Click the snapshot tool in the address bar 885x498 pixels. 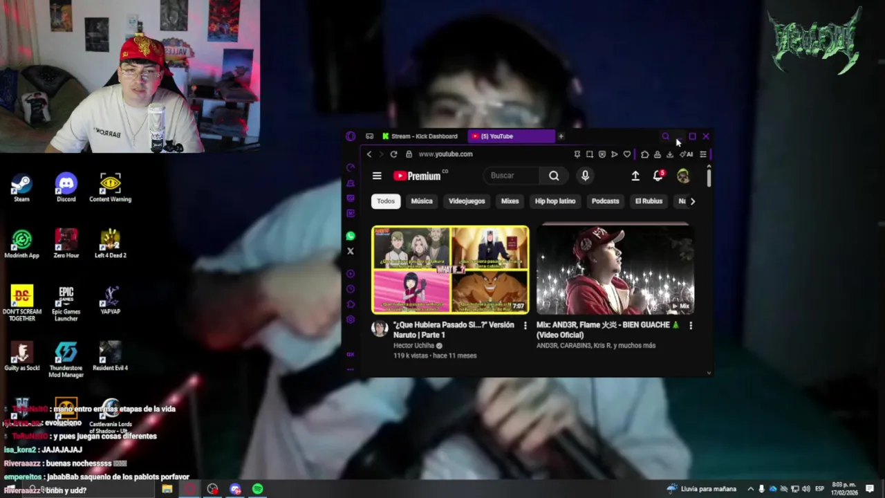(590, 154)
